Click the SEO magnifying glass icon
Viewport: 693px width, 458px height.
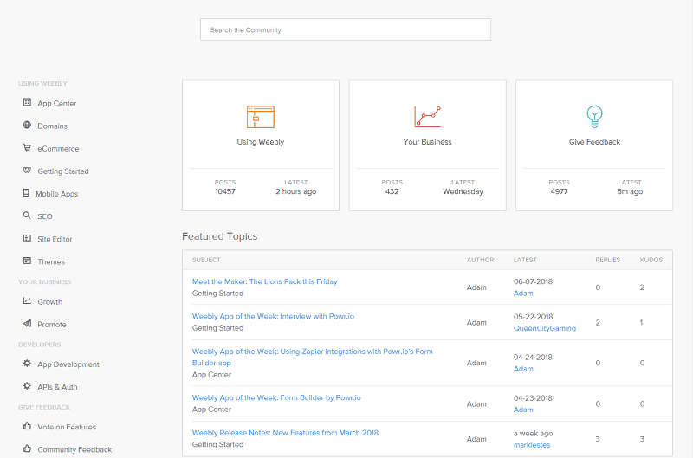pyautogui.click(x=27, y=215)
